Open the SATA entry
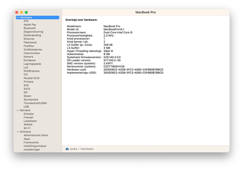The width and height of the screenshot is (243, 170). (27, 89)
